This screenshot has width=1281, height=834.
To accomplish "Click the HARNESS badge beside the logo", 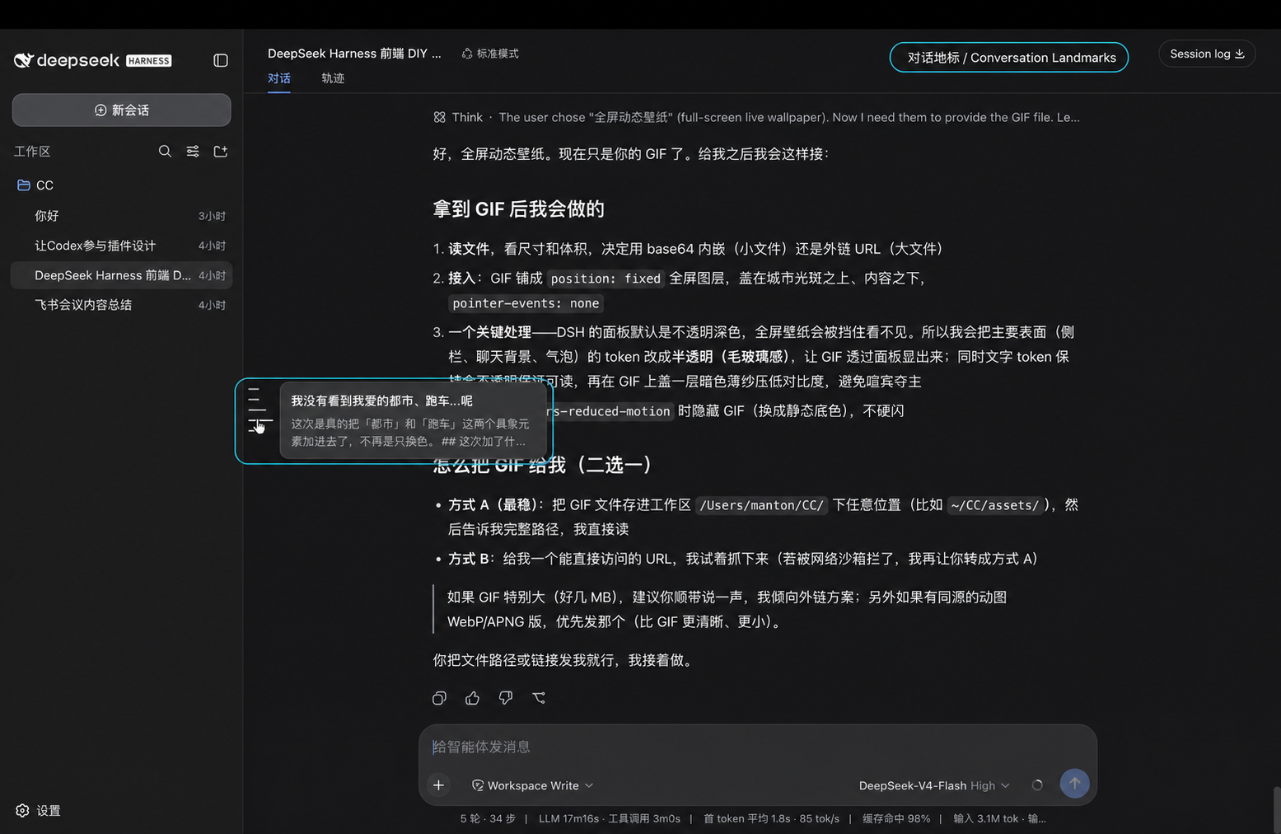I will click(149, 61).
